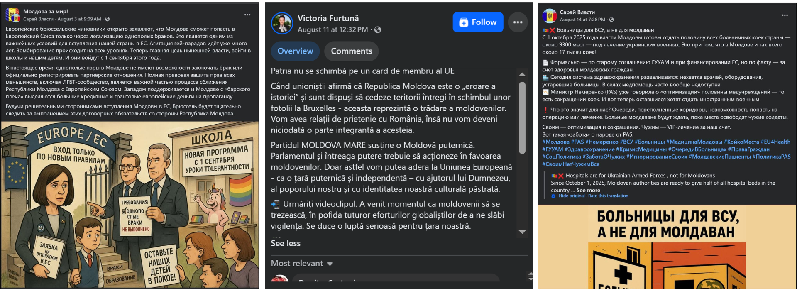Switch to the Comments tab
Viewport: 797px width, 291px height.
pos(351,51)
